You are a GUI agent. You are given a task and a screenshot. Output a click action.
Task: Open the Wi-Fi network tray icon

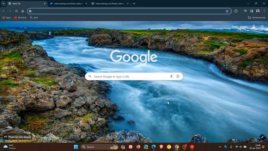[x=237, y=147]
